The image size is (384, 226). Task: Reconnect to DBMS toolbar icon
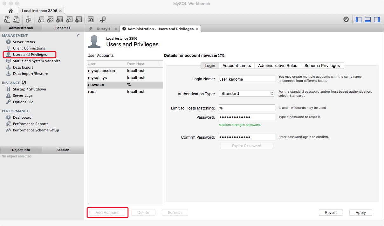(103, 20)
